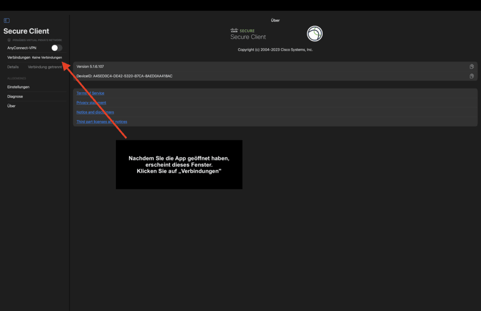The image size is (481, 311).
Task: Click the Version 5.1.6.107 text
Action: [x=90, y=67]
